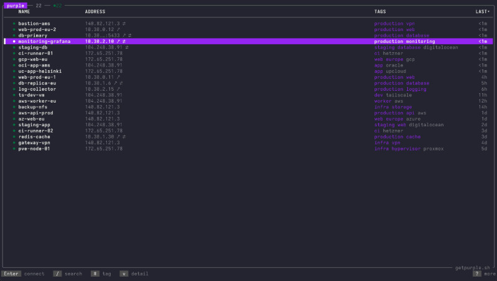Viewport: 497px width, 281px height.
Task: Click the tunnel arrows icon after staging-db address
Action: 127,47
